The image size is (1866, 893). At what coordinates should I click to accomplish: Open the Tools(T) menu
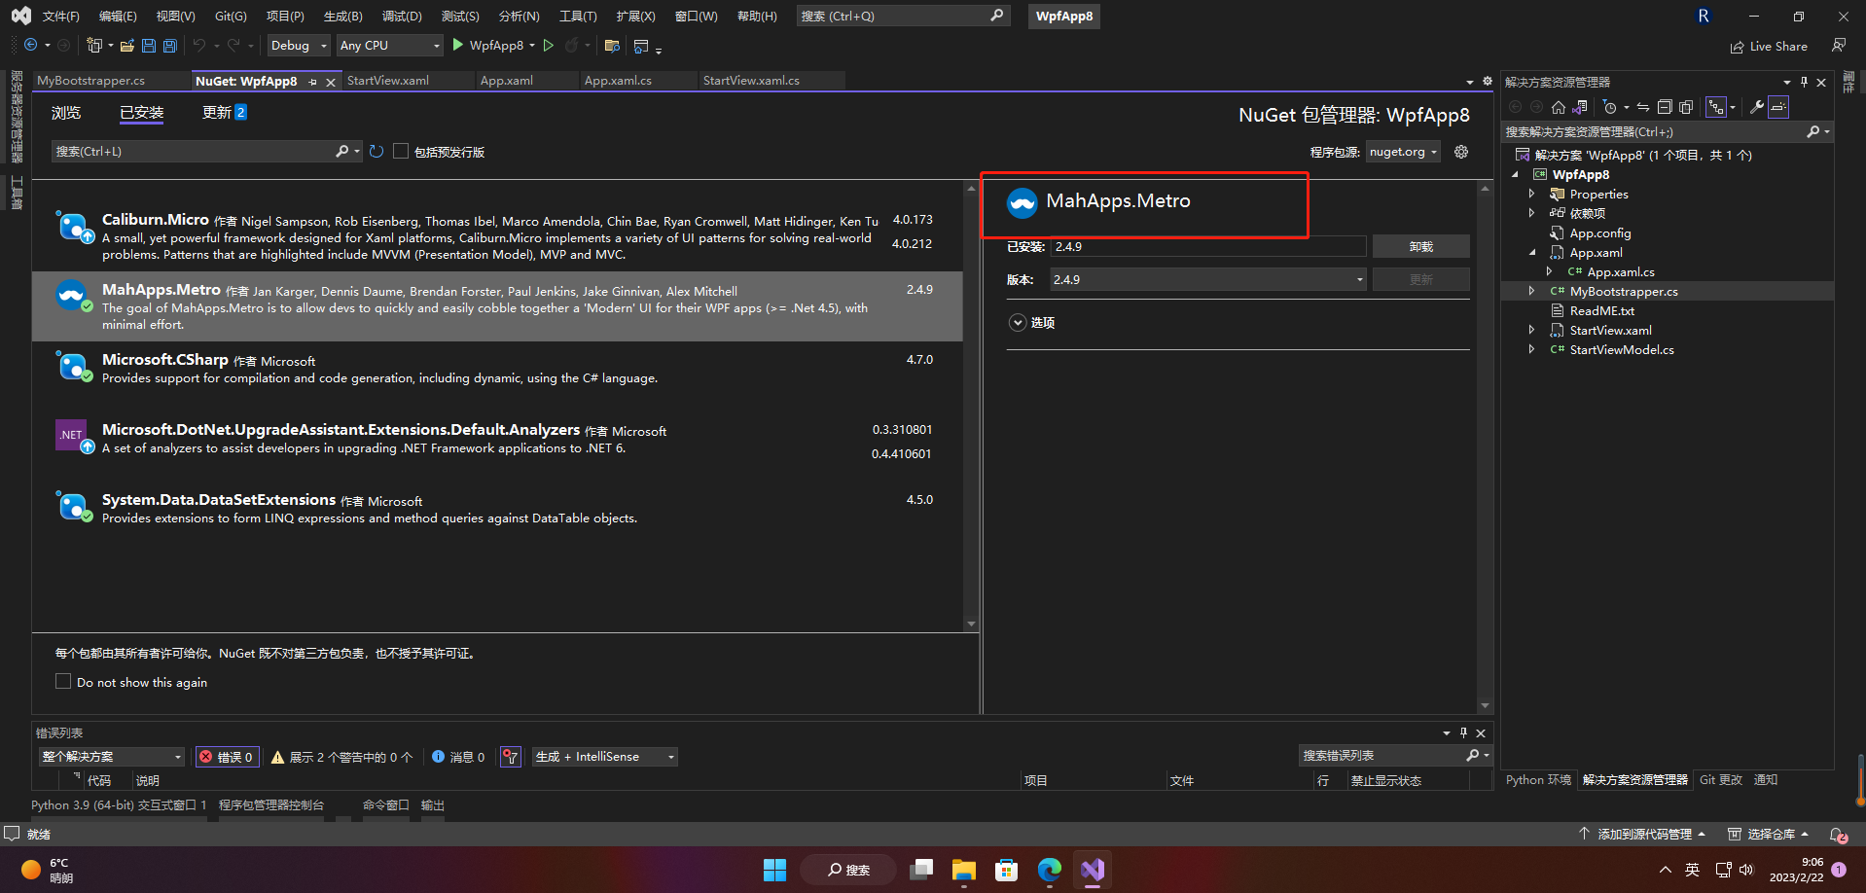tap(578, 17)
